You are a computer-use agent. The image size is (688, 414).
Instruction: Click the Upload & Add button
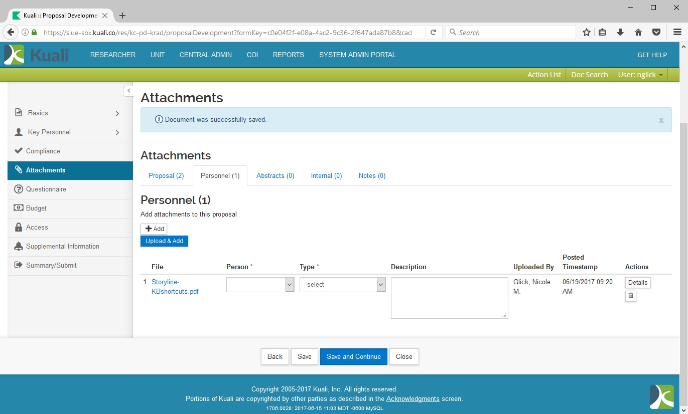164,241
